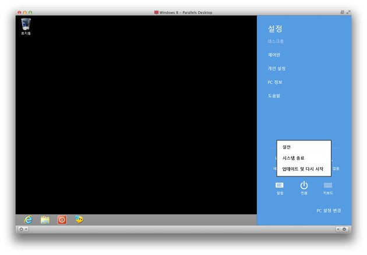Open Parallels power dropdown in status bar

coord(23,229)
